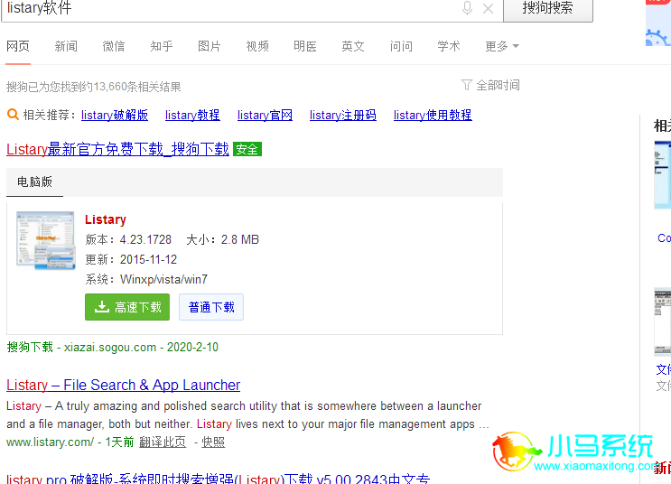Open the listary破解版 related suggestion
Screen dimensions: 671x484
point(115,115)
